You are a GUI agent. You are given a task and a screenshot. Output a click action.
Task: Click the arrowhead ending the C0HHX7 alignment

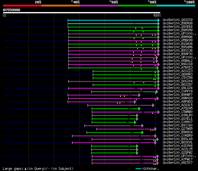point(135,122)
